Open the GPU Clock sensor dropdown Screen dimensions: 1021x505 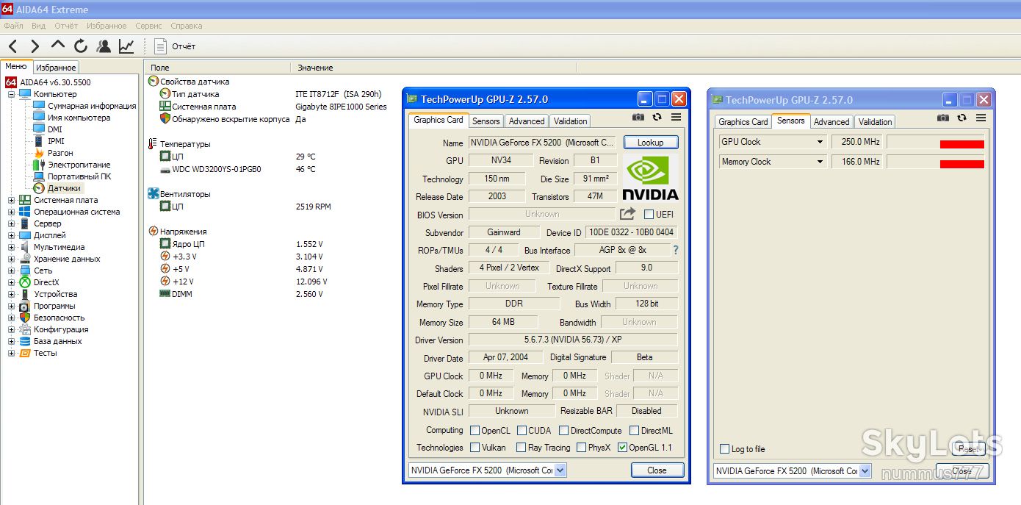coord(820,142)
